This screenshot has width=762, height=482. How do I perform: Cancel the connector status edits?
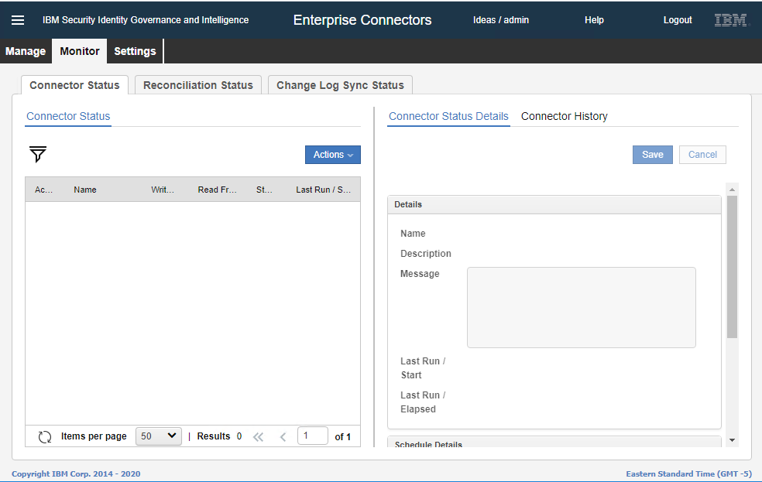click(x=702, y=155)
